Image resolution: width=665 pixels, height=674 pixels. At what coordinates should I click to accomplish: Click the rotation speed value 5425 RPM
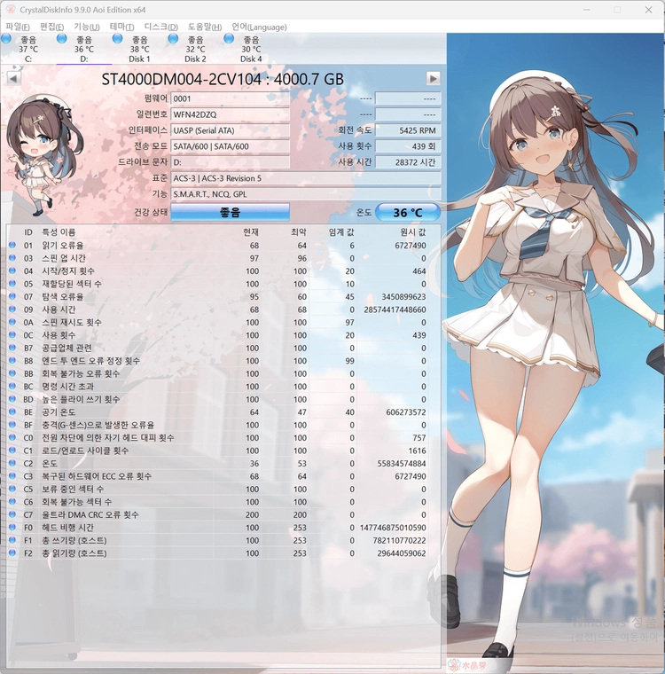coord(408,130)
